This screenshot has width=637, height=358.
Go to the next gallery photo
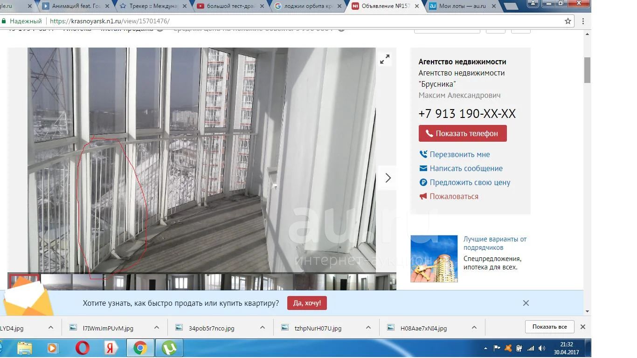point(388,178)
